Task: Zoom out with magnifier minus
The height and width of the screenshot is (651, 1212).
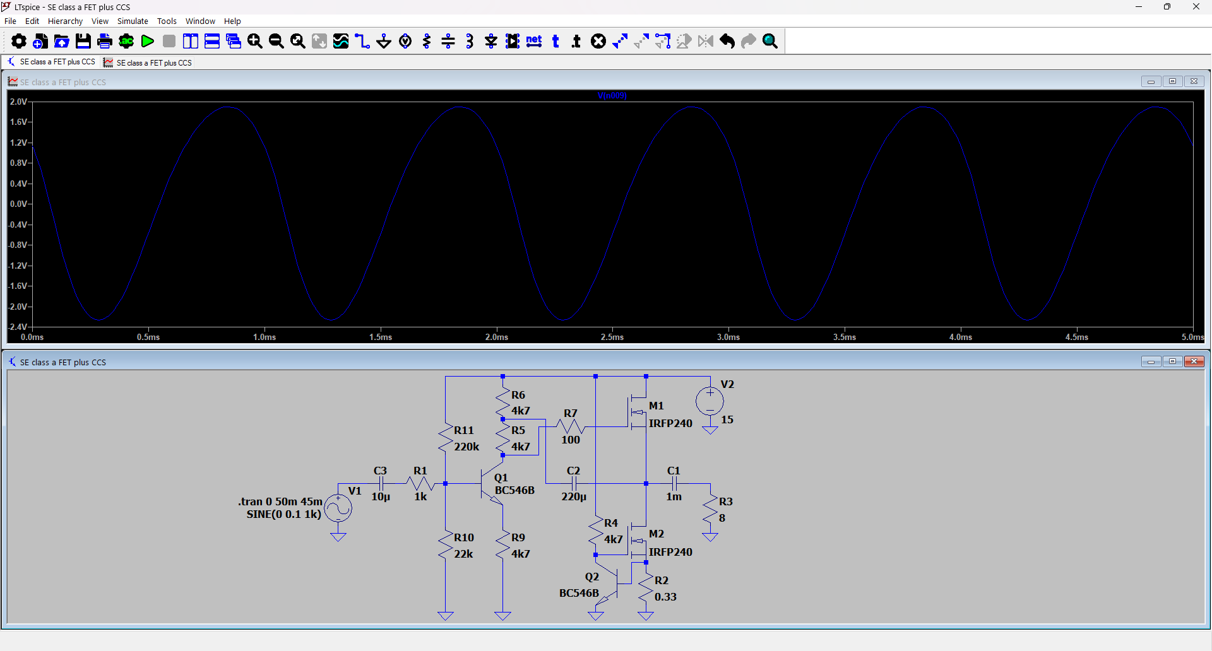Action: pos(276,42)
